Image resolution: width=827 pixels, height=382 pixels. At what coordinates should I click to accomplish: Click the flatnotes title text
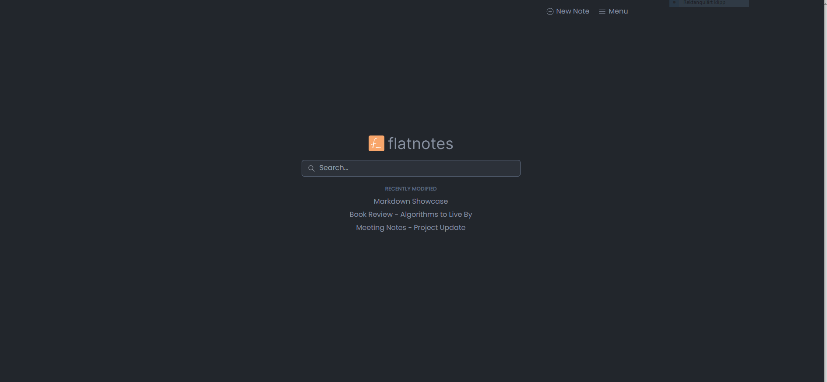(420, 143)
